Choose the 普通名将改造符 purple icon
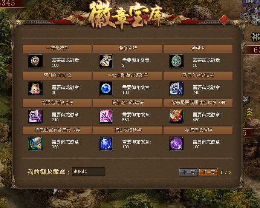 (35, 116)
